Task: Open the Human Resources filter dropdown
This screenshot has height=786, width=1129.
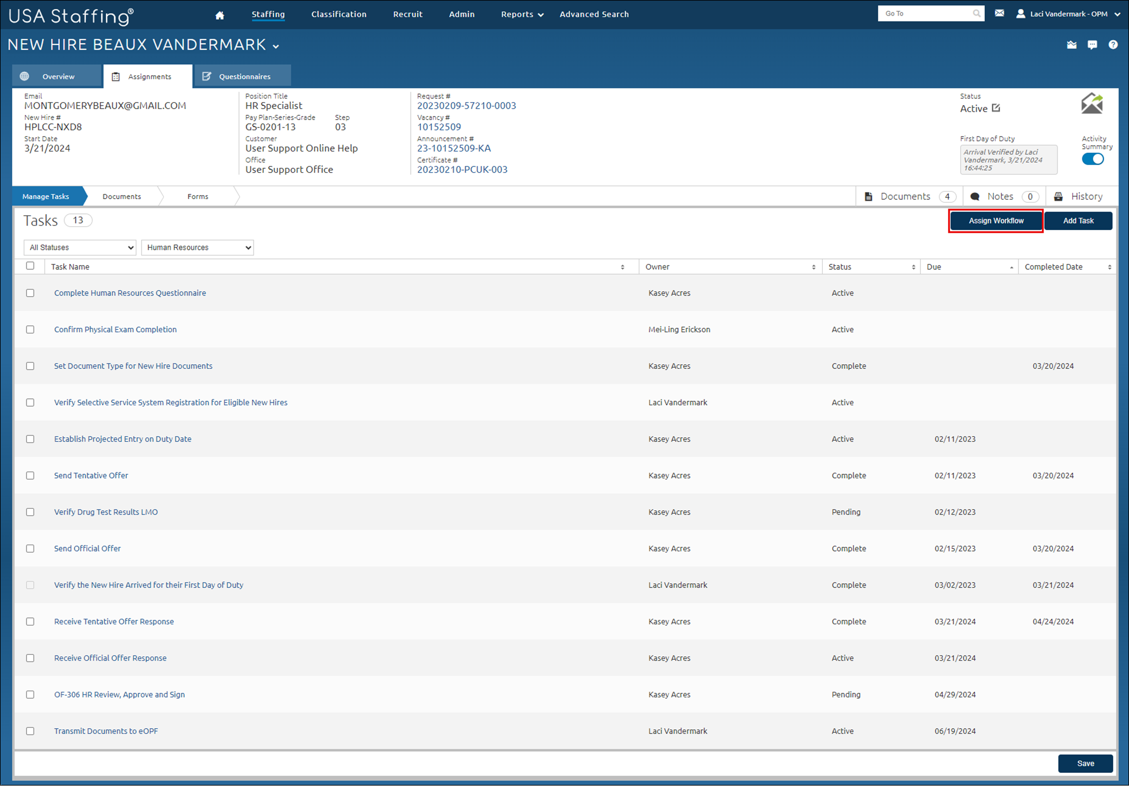Action: (x=197, y=247)
